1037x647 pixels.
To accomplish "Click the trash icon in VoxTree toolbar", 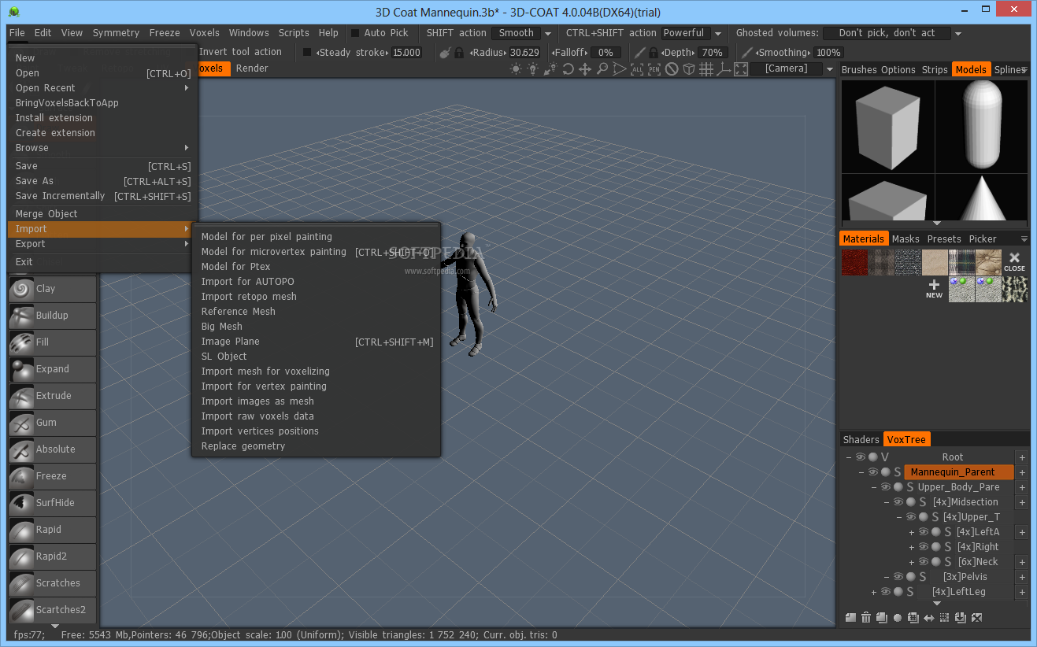I will (866, 618).
